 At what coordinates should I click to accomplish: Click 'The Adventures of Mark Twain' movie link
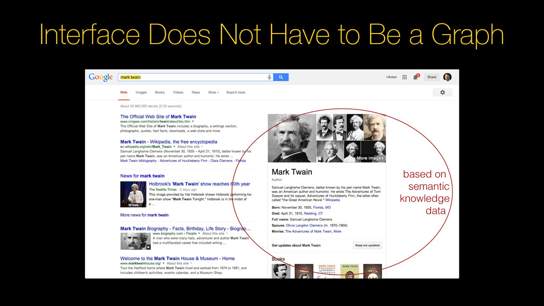(309, 232)
